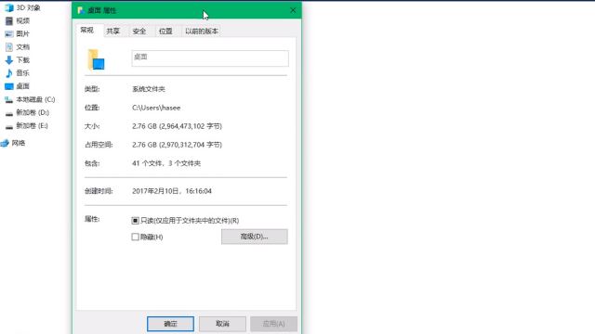Viewport: 595px width, 334px height.
Task: Select 音乐 label in sidebar
Action: tap(22, 73)
